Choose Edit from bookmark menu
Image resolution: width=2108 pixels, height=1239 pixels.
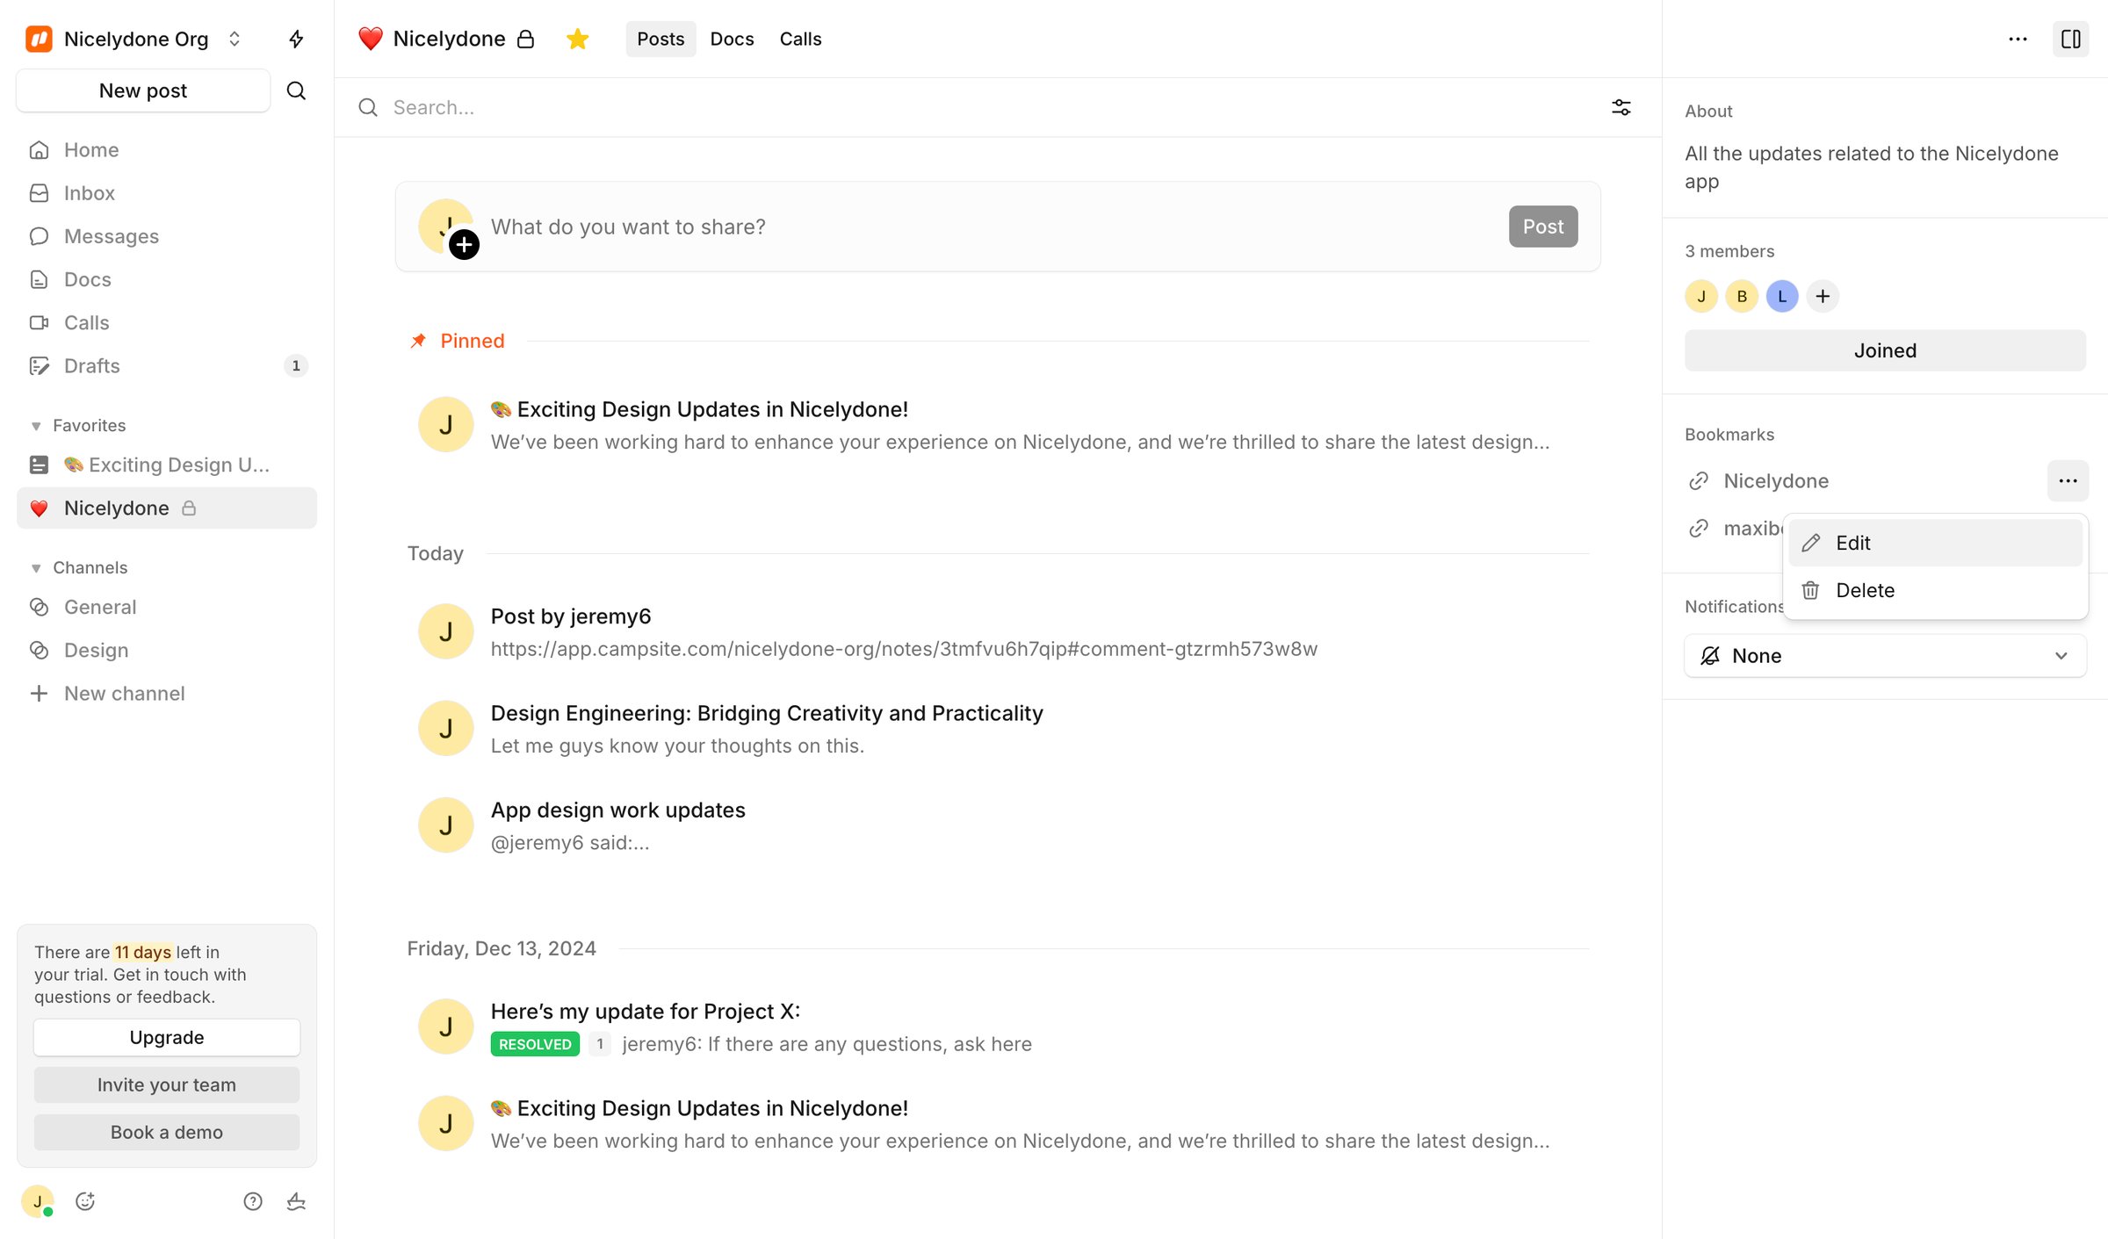[x=1935, y=543]
